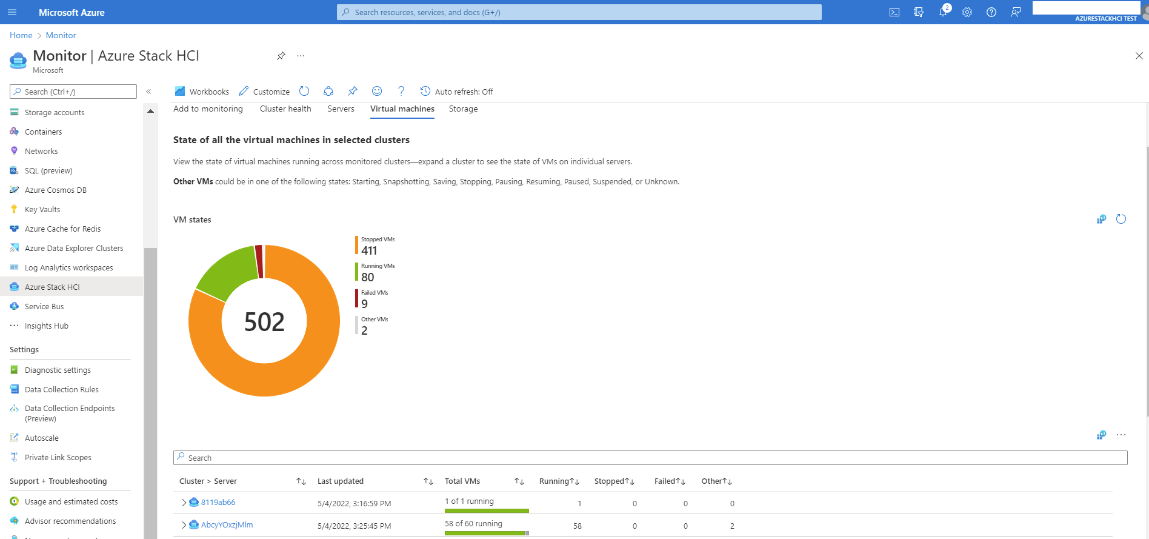Image resolution: width=1149 pixels, height=539 pixels.
Task: Expand the AbcyYOxzjMlm cluster row
Action: click(x=184, y=524)
